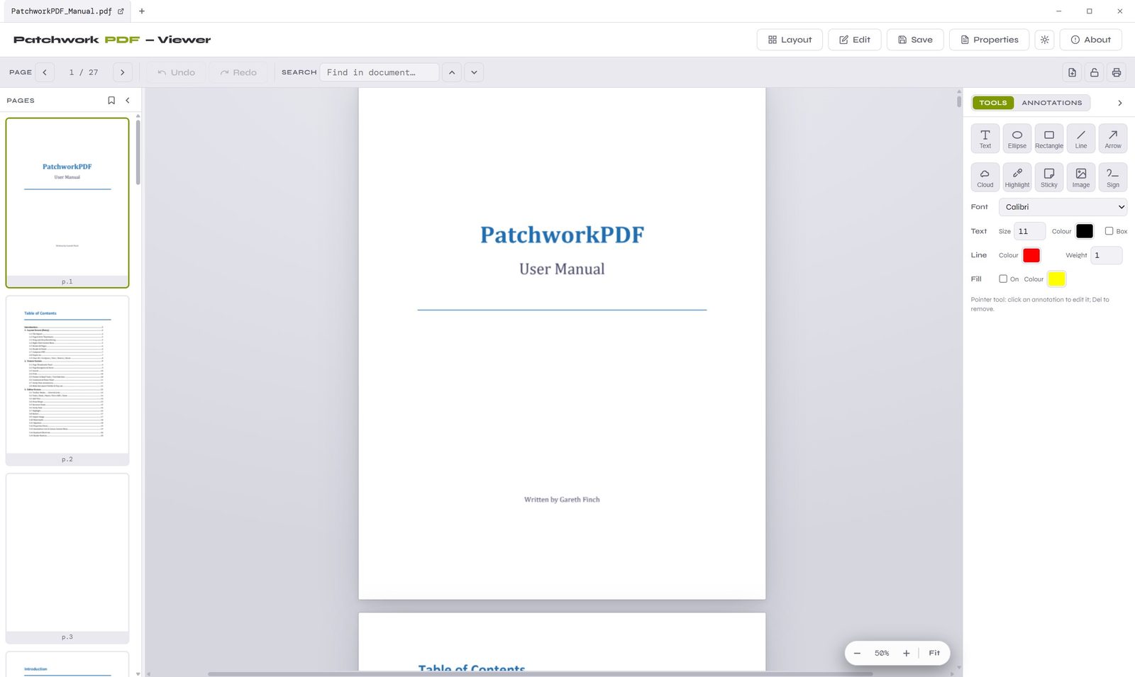1135x677 pixels.
Task: Pick the red line colour swatch
Action: coord(1031,255)
